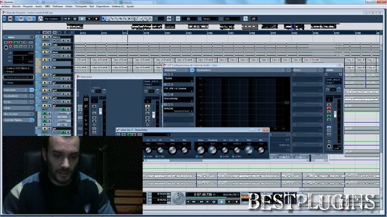
Task: Click the Solo button on the blanco track
Action: pos(49,37)
